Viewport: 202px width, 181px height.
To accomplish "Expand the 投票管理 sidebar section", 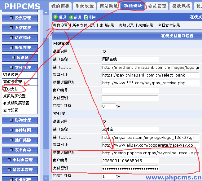I will tap(20, 18).
